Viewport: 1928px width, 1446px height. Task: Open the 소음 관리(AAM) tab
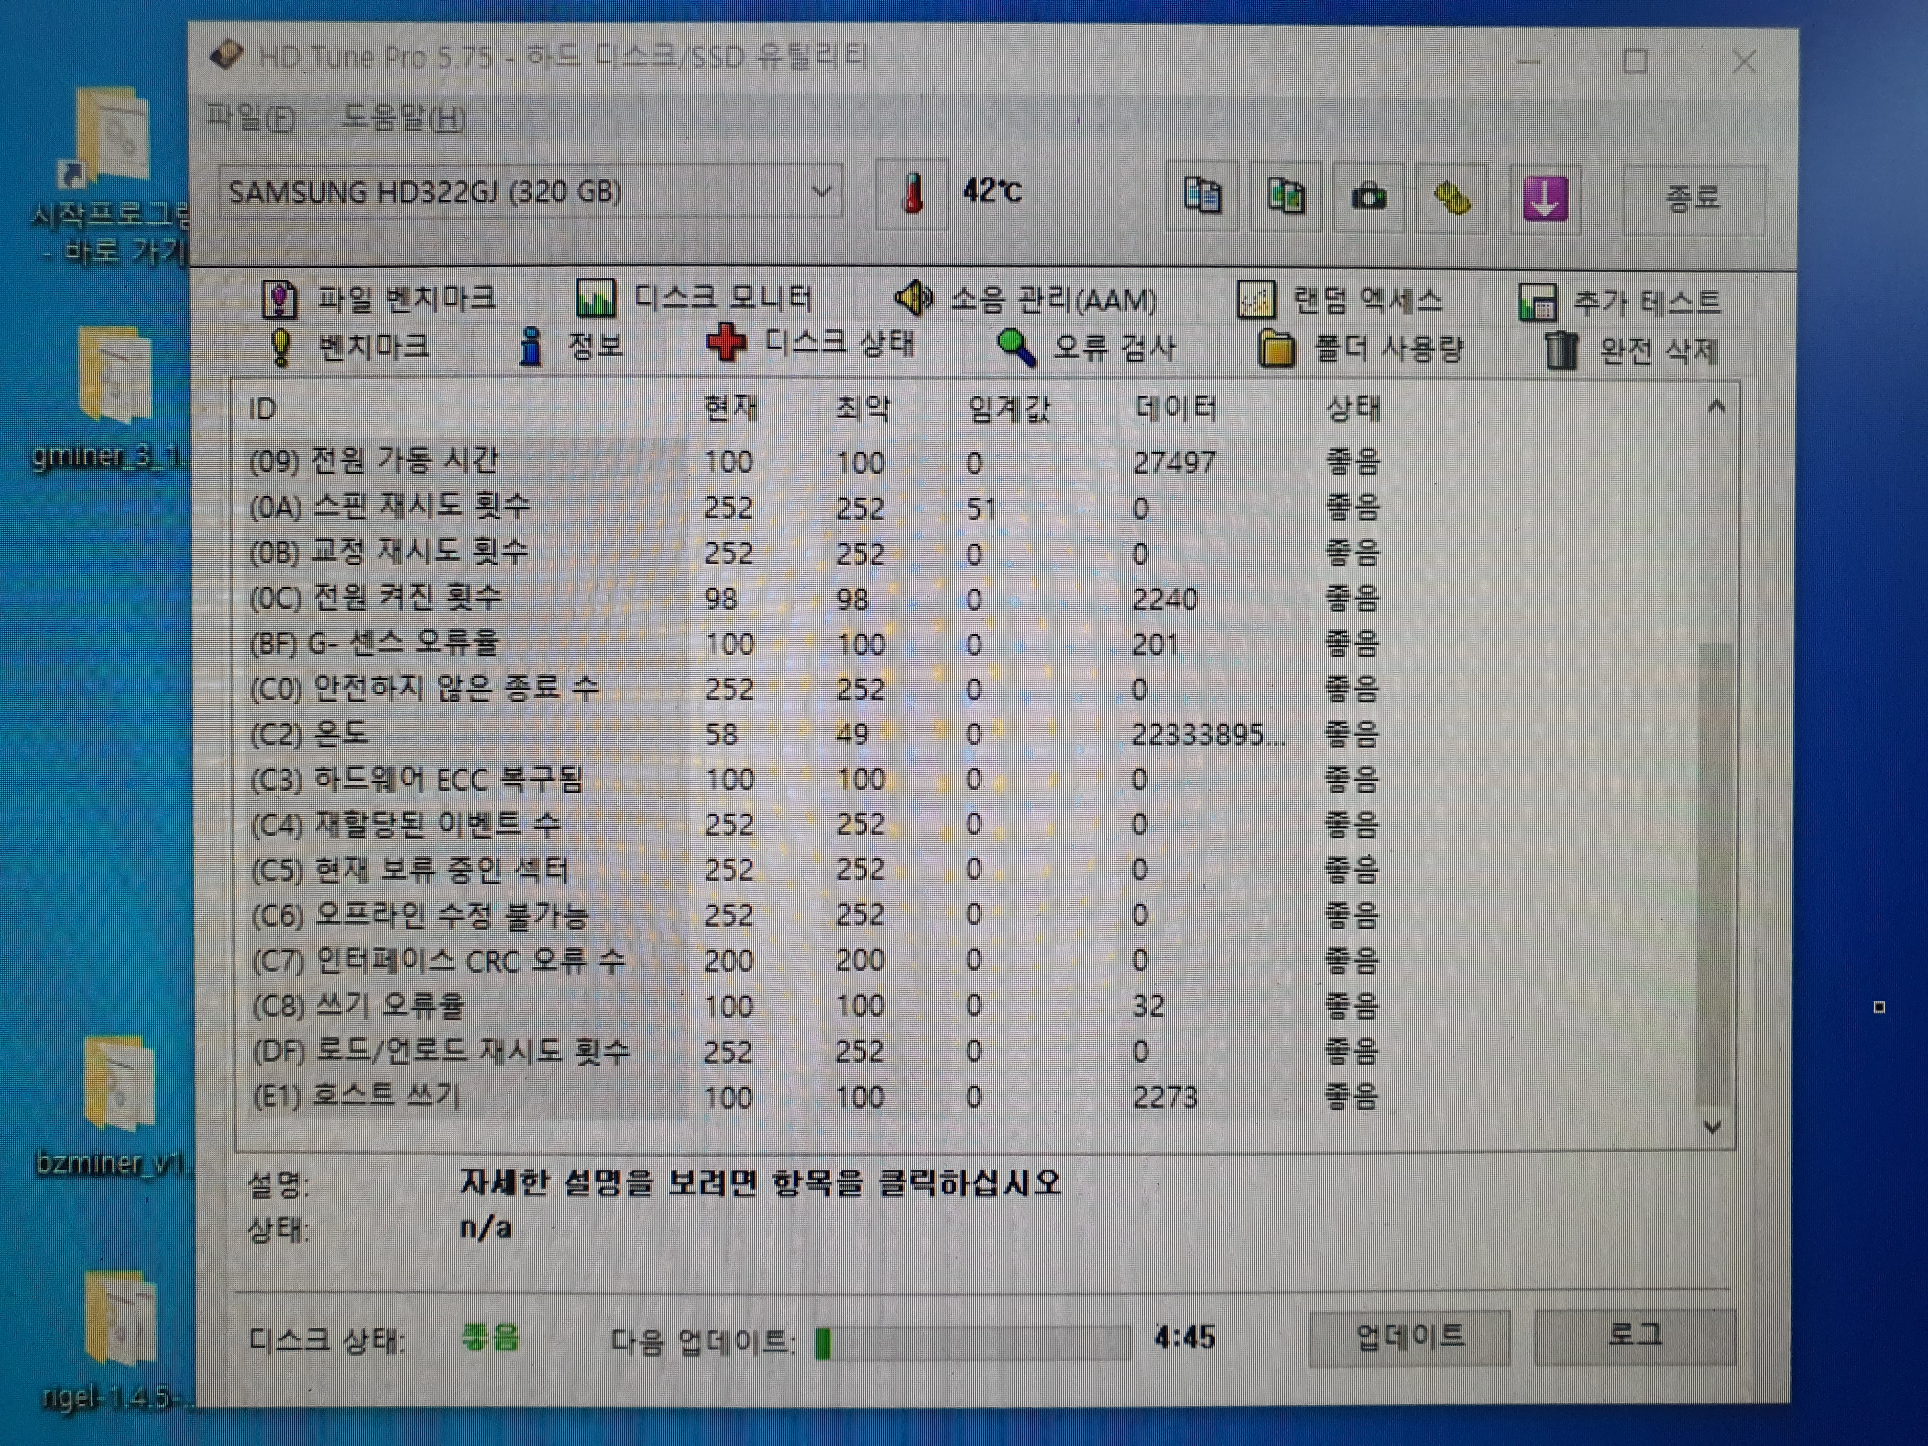(1027, 300)
